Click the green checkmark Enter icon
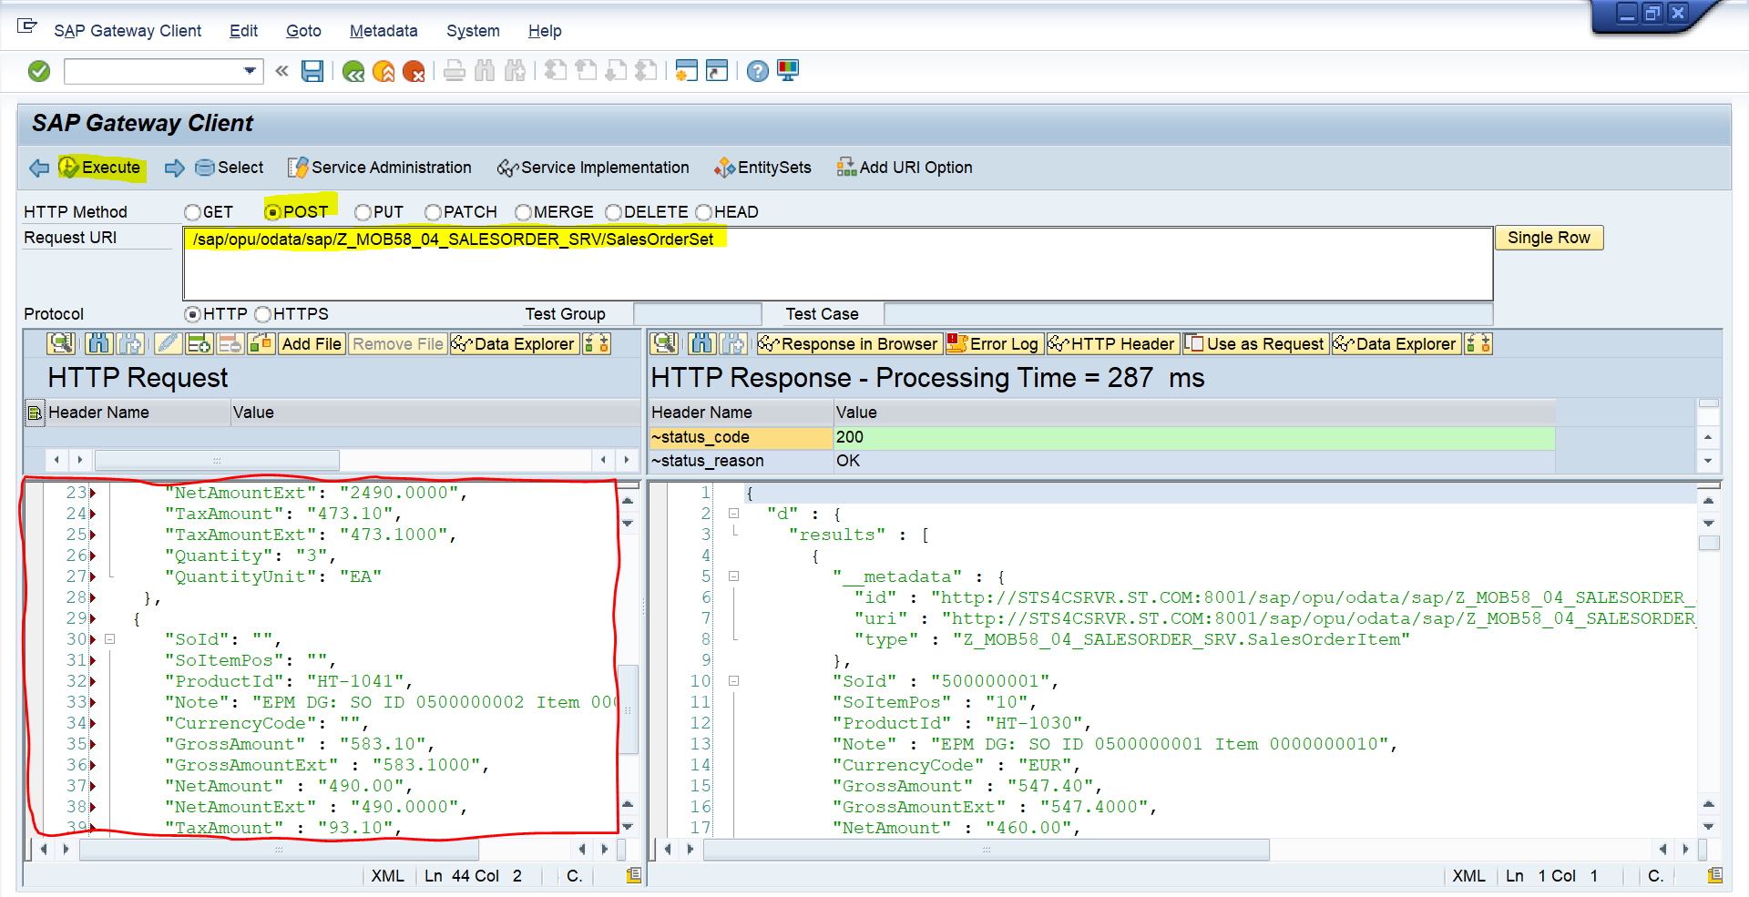This screenshot has width=1749, height=897. (x=39, y=71)
